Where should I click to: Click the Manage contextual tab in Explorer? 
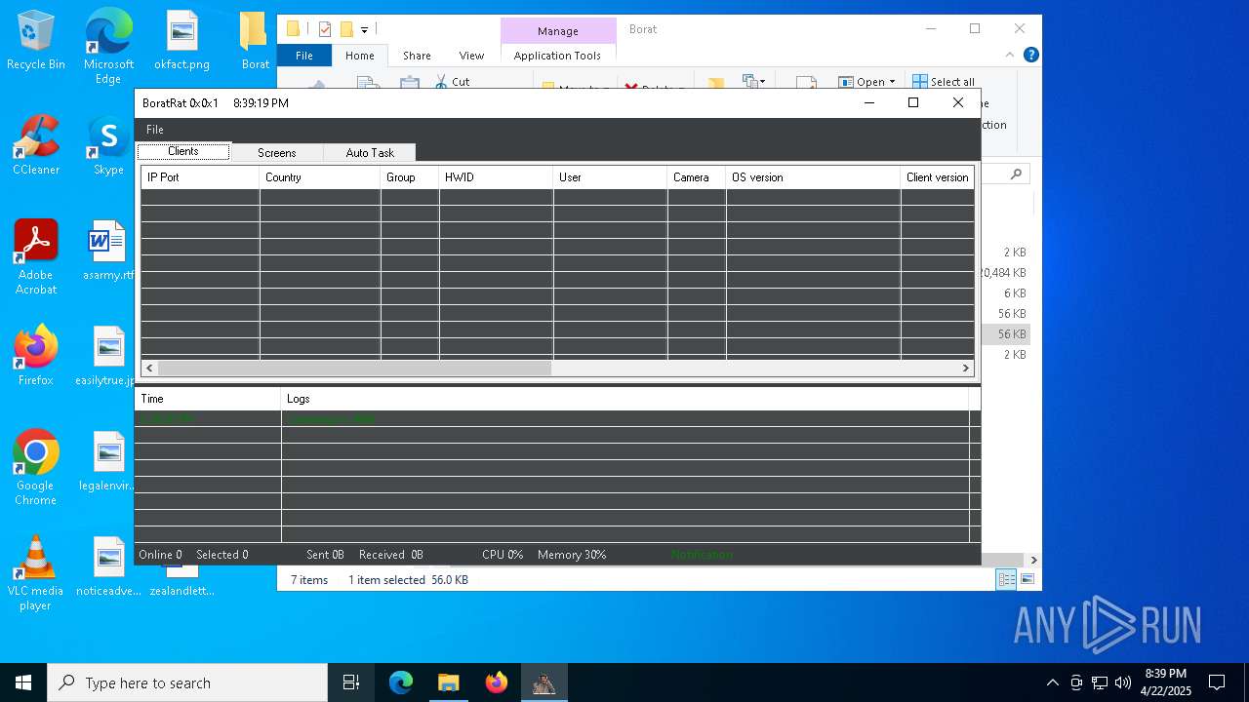click(x=557, y=30)
